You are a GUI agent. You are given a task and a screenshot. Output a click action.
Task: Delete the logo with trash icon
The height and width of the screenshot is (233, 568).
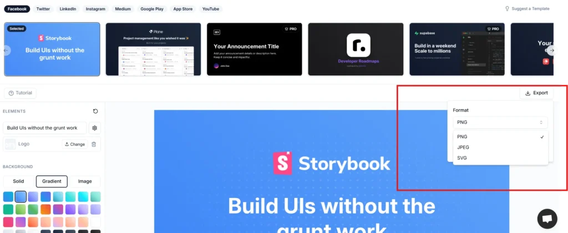pyautogui.click(x=94, y=144)
